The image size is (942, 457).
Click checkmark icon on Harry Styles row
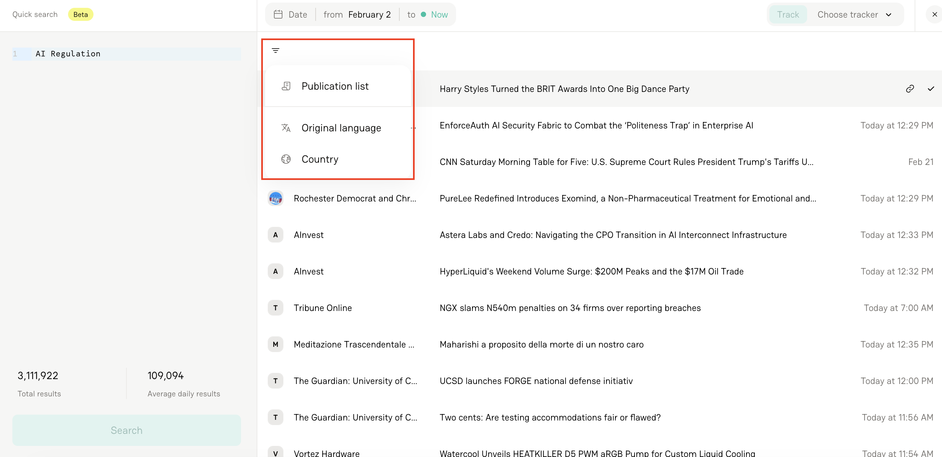tap(931, 89)
